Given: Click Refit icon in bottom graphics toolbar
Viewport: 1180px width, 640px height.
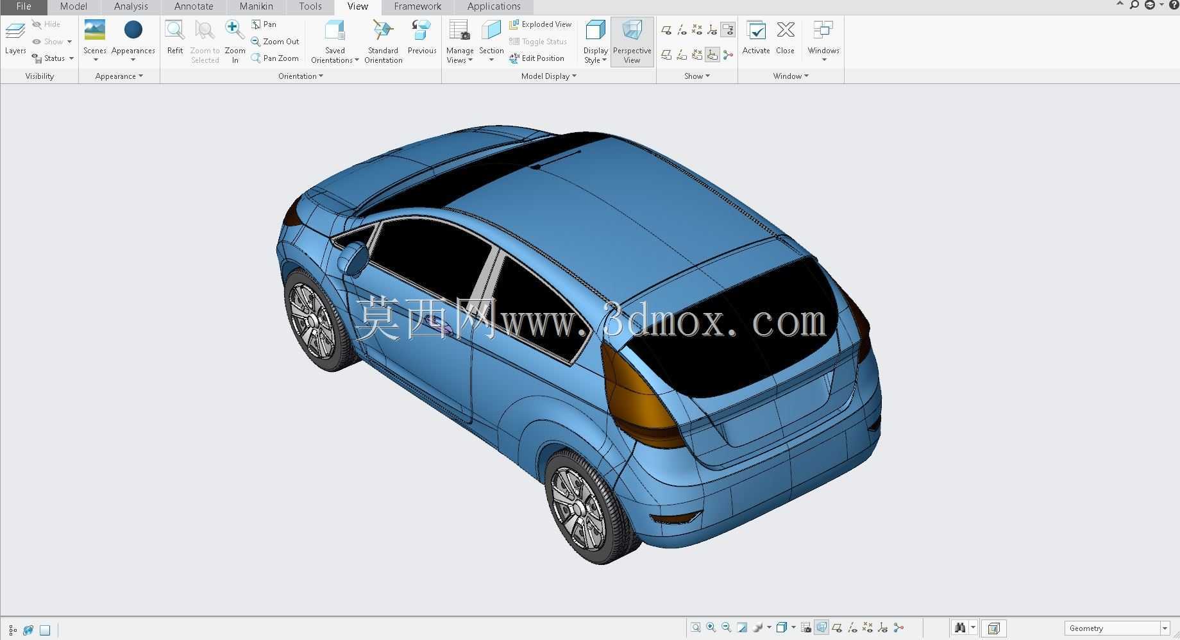Looking at the screenshot, I should click(696, 628).
